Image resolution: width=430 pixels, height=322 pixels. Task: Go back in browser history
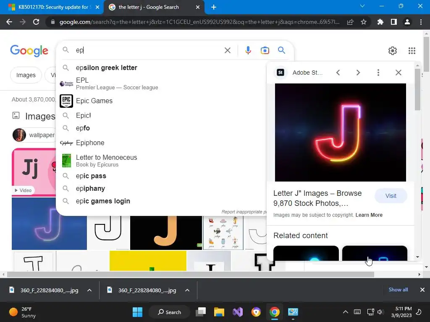click(9, 22)
